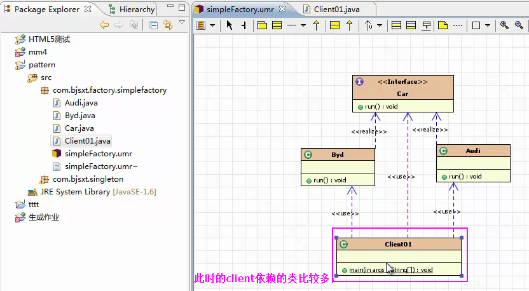
Task: Click Collapse All in Package Explorer
Action: [x=154, y=25]
